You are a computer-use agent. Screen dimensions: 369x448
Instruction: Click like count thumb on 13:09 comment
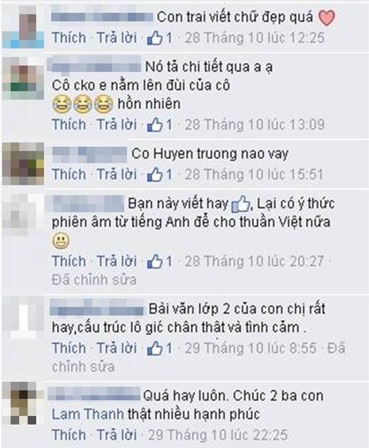[x=160, y=125]
